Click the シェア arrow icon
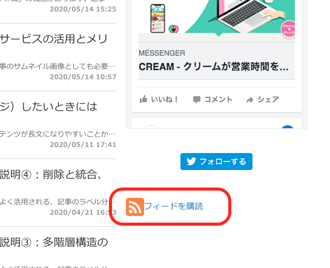 click(x=250, y=100)
